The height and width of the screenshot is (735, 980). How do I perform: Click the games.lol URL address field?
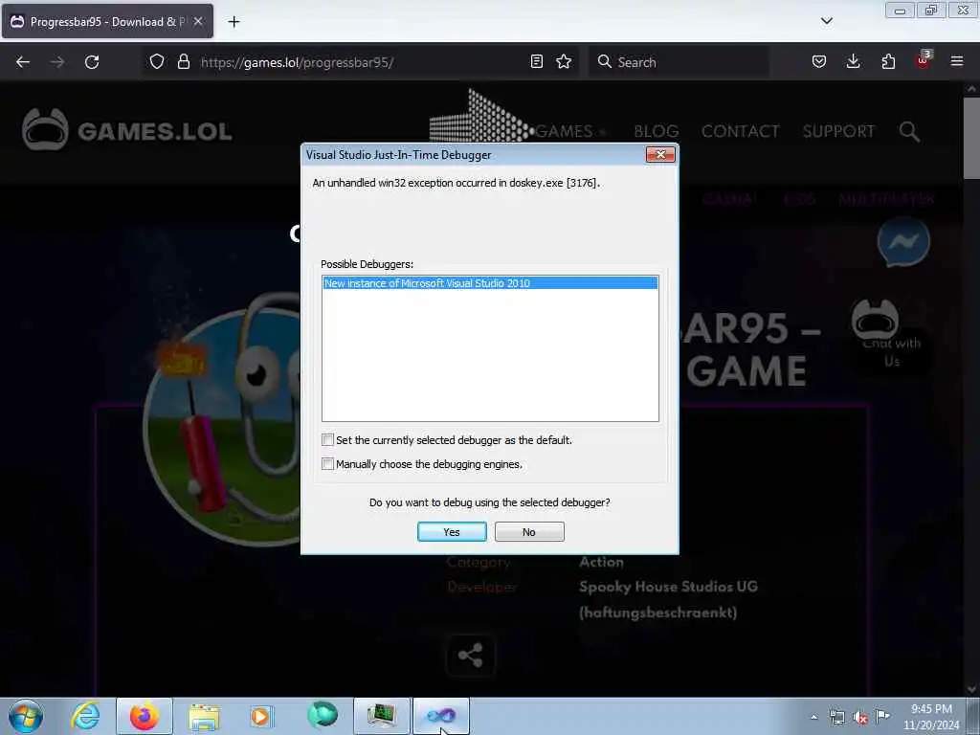[360, 62]
